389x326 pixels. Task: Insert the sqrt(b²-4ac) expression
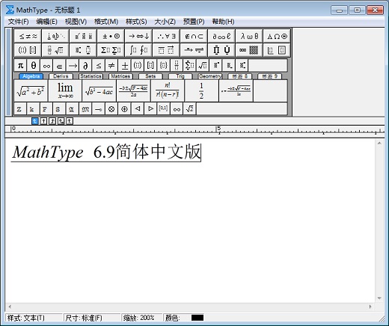[x=99, y=91]
